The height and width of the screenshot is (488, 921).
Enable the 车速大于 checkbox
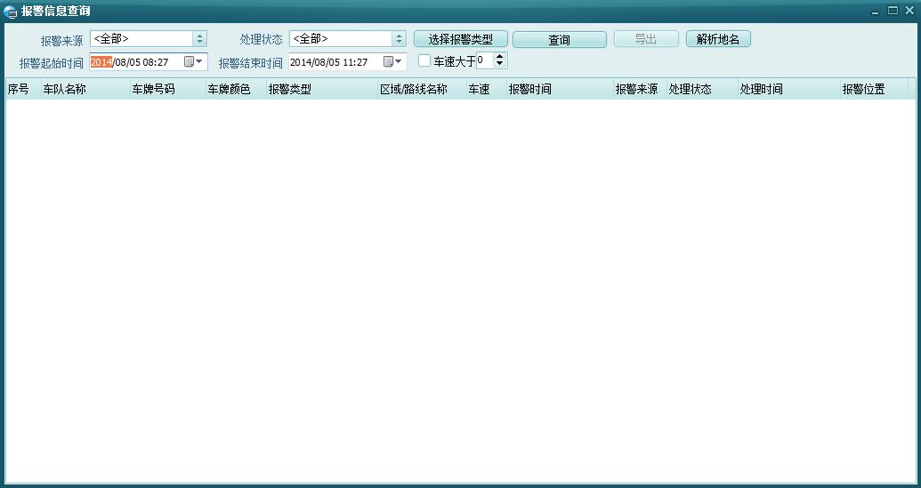tap(424, 61)
